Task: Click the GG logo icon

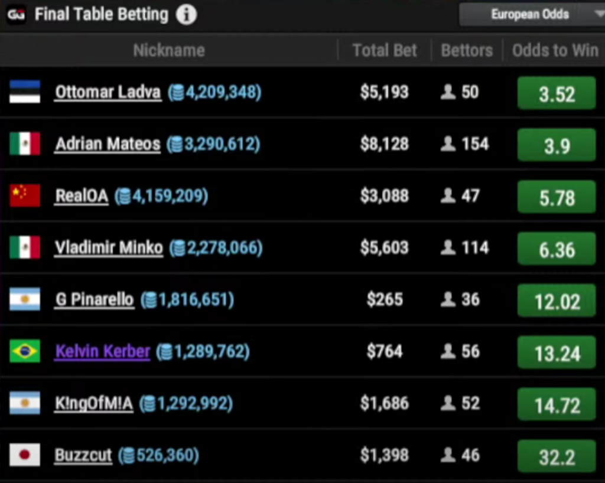Action: tap(16, 15)
